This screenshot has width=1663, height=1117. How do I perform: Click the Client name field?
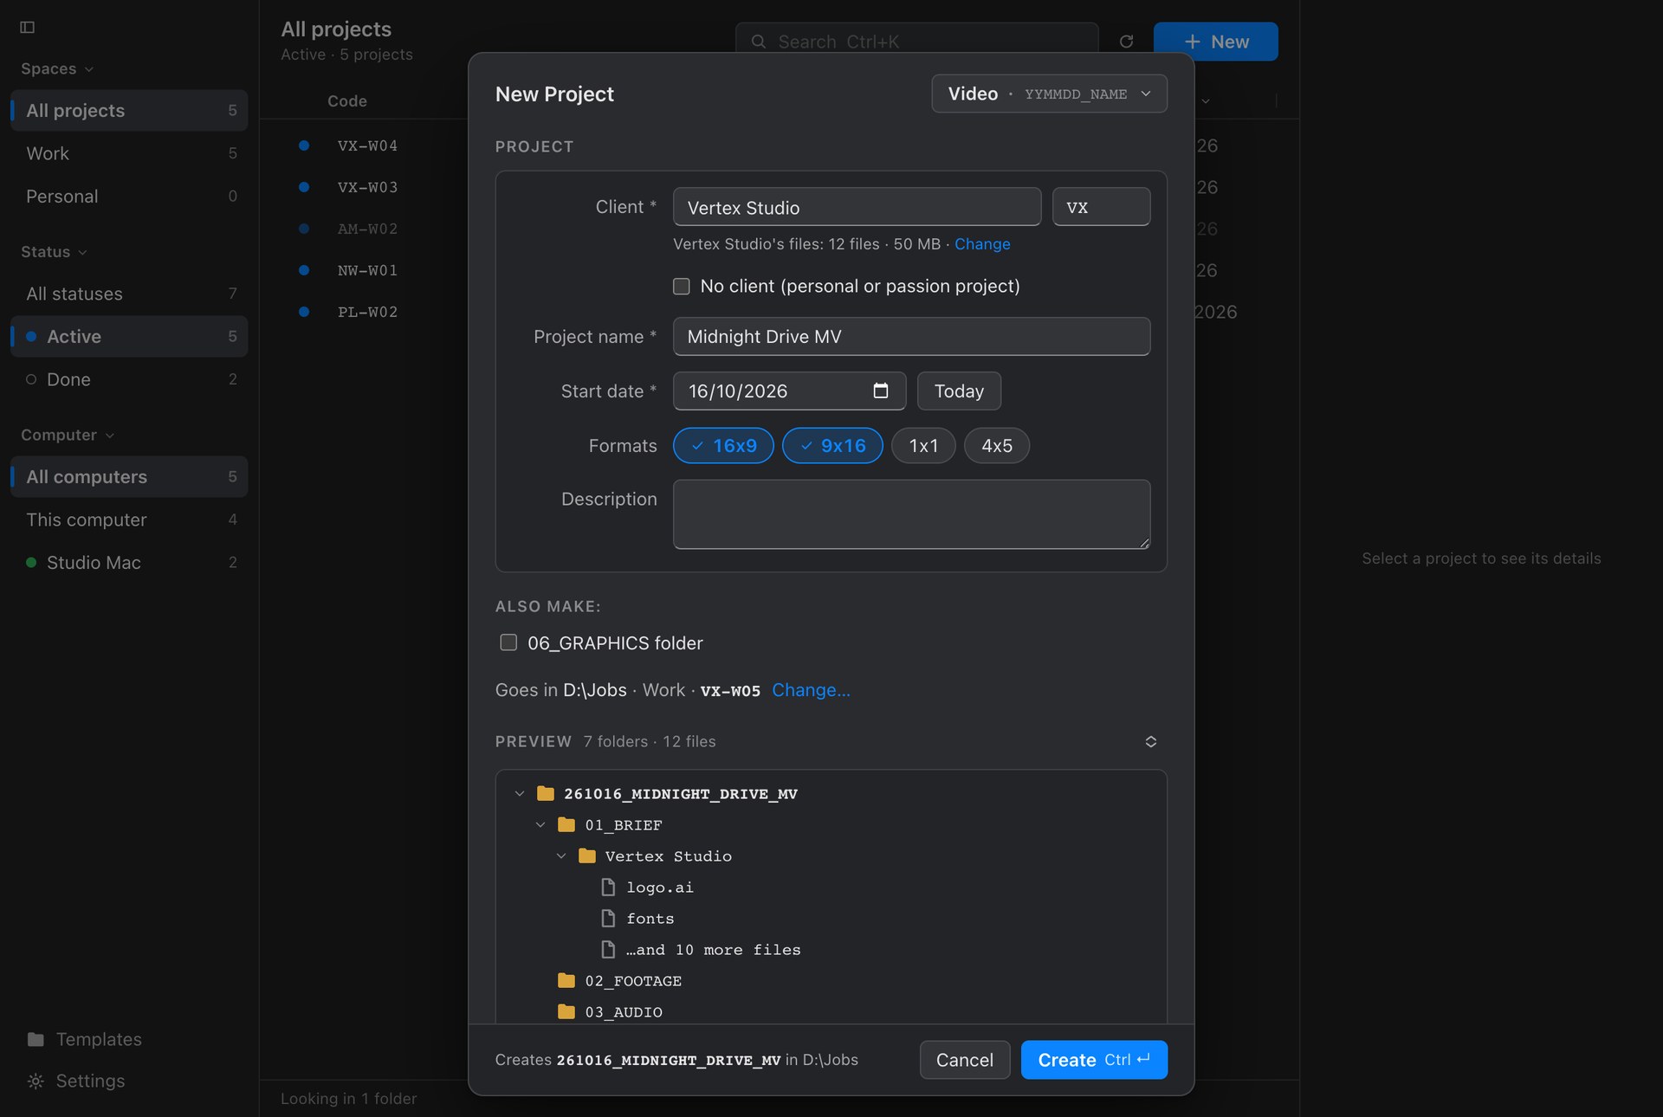[x=857, y=207]
